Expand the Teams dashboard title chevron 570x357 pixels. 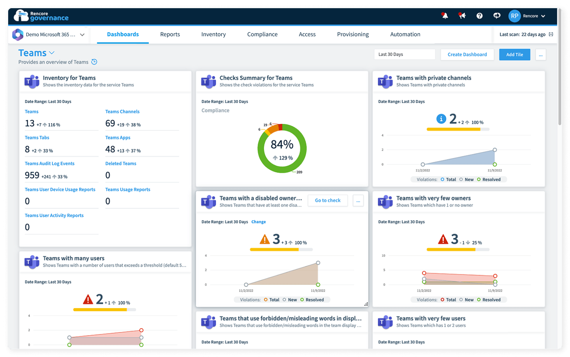(x=52, y=53)
